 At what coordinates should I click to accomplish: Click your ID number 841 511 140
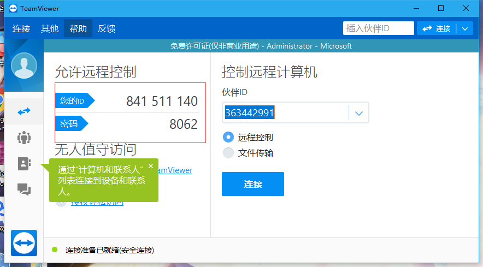[x=162, y=101]
